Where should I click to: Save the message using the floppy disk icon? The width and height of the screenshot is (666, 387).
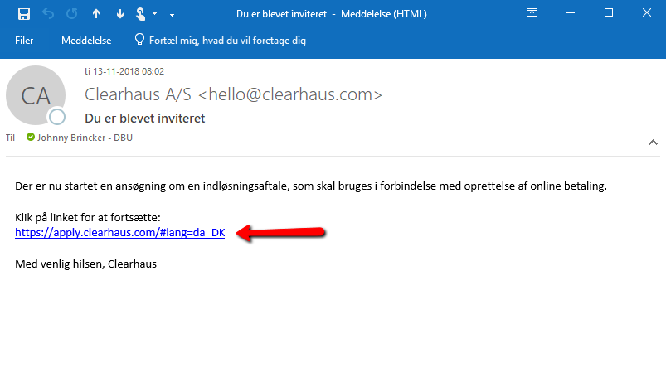[24, 14]
